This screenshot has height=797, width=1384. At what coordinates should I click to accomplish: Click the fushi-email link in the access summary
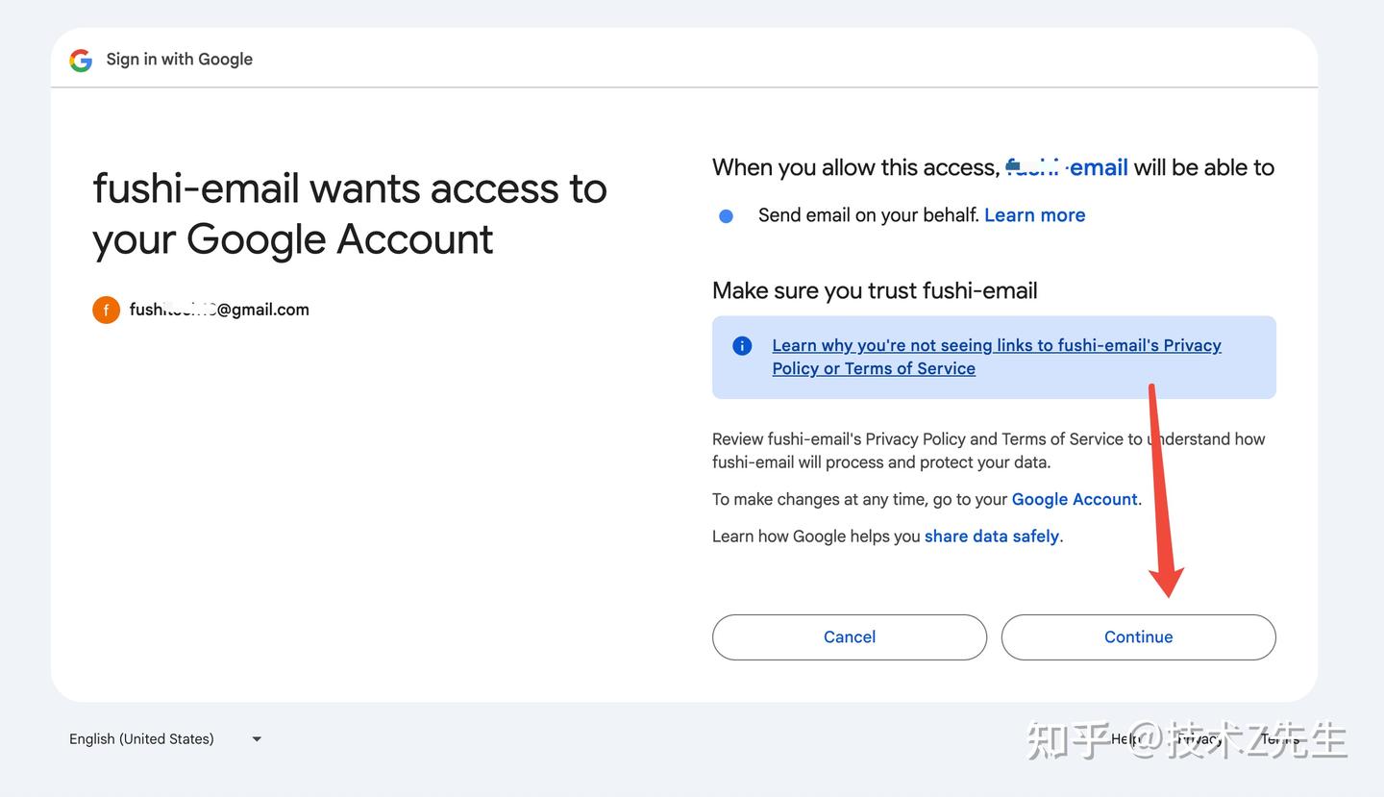tap(1067, 167)
